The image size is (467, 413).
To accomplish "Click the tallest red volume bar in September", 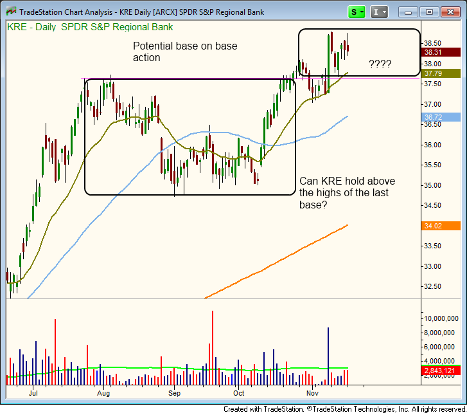I will point(213,347).
